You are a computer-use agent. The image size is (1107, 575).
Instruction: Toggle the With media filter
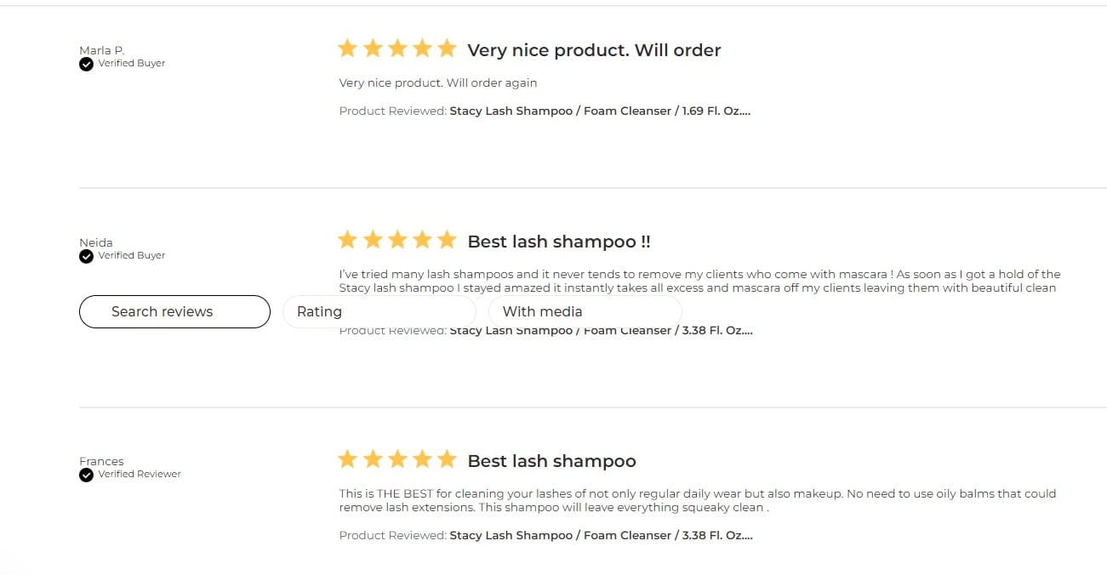tap(585, 311)
